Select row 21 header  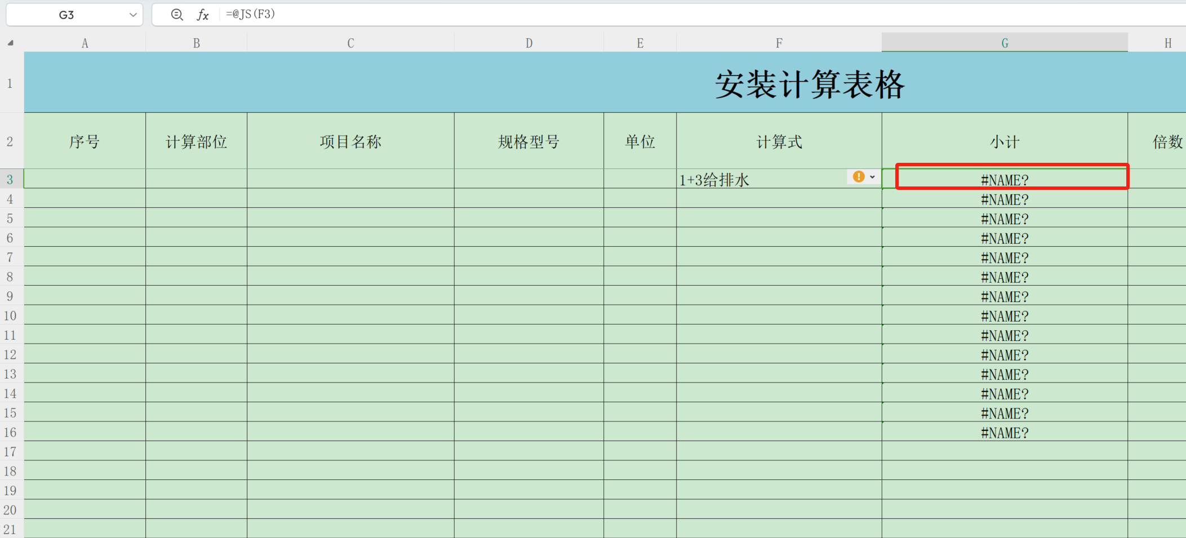pos(11,529)
